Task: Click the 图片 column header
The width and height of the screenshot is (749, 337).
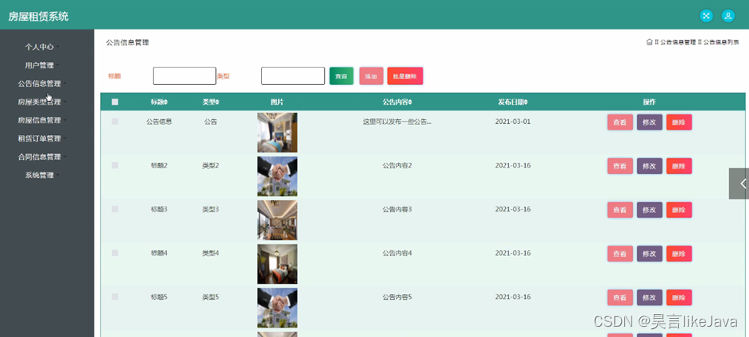Action: (277, 103)
